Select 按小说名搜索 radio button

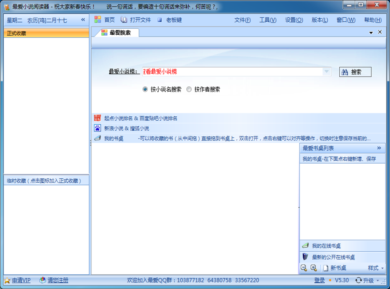(145, 89)
